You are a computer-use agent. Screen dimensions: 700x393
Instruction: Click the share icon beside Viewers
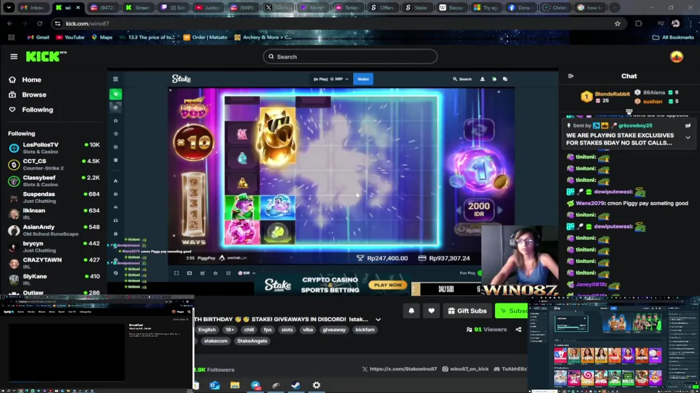pyautogui.click(x=518, y=330)
